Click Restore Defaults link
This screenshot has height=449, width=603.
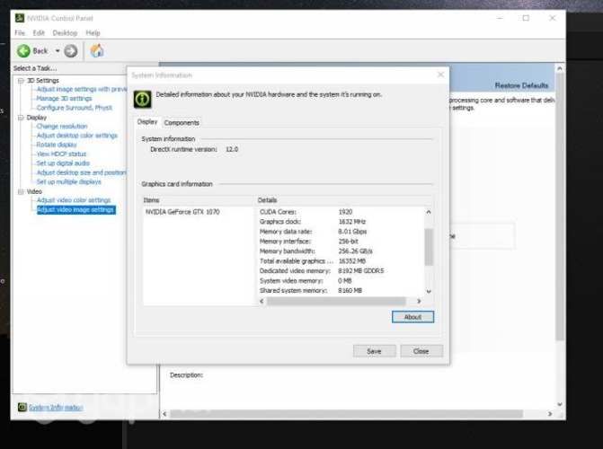(x=521, y=85)
